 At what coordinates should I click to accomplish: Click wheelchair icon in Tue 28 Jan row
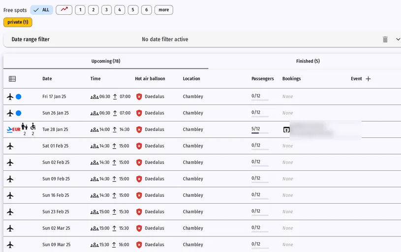(33, 126)
